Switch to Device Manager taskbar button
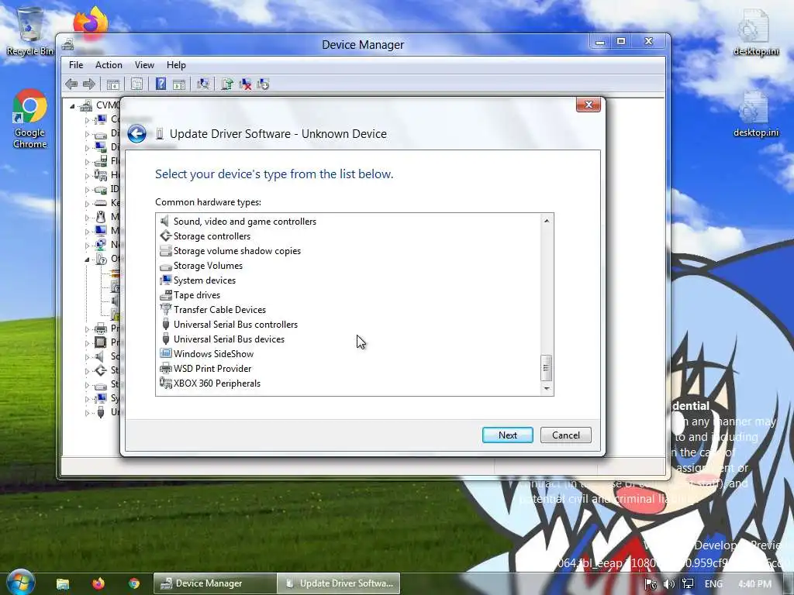 pos(215,583)
